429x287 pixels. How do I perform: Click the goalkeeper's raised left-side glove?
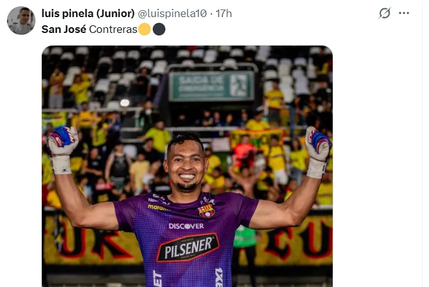point(63,150)
